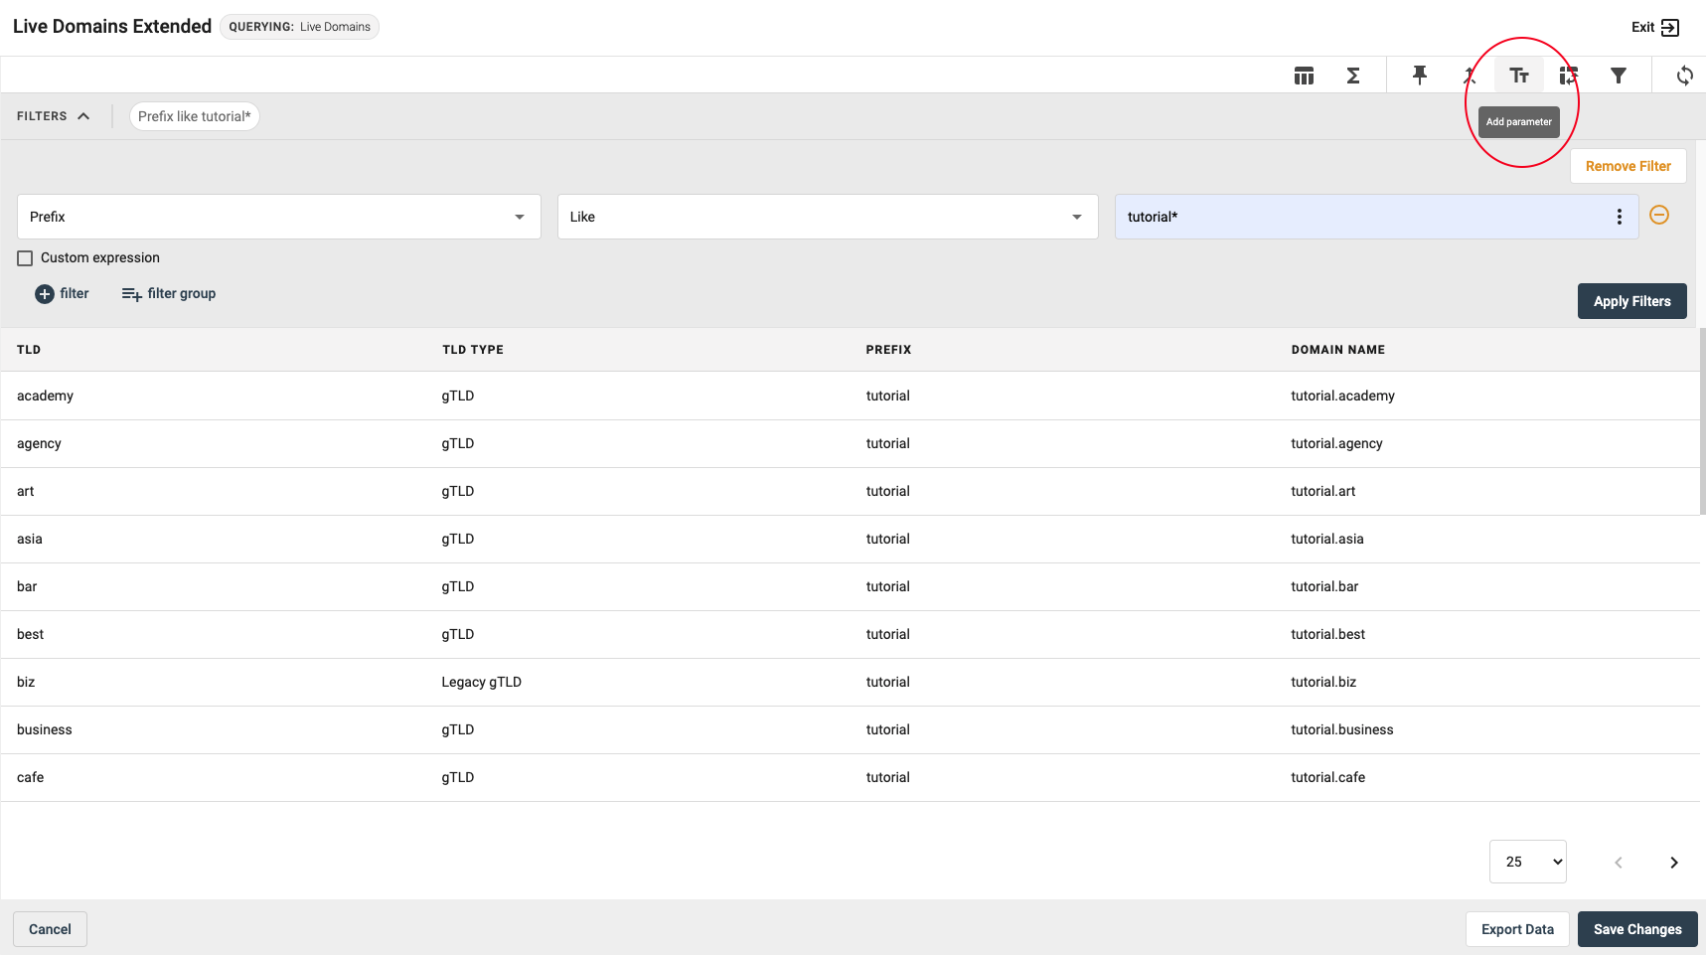Open the Like operator dropdown
The image size is (1706, 955).
(827, 217)
